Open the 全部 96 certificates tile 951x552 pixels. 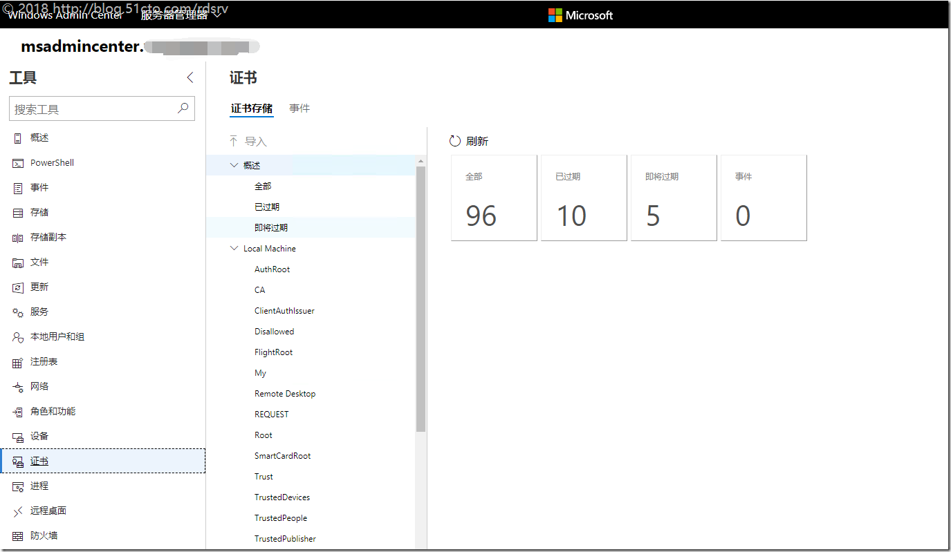[x=494, y=198]
